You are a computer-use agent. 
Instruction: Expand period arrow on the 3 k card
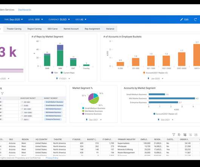pyautogui.click(x=9, y=79)
